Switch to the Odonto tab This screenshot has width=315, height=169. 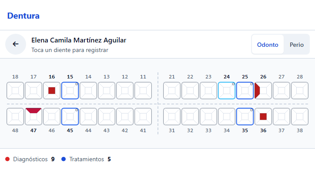coord(268,44)
